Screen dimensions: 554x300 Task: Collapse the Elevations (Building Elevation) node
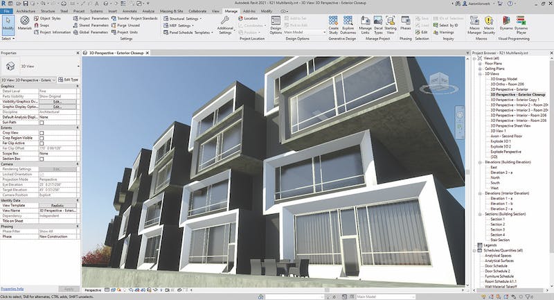[x=480, y=162]
